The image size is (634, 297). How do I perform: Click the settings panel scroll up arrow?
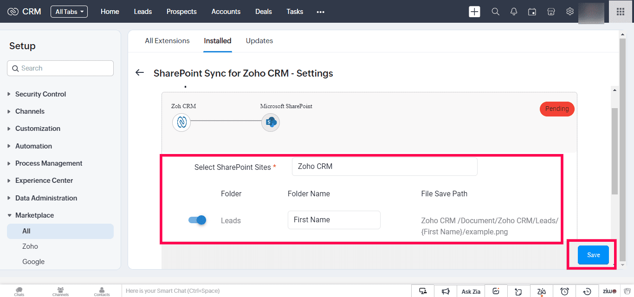point(615,90)
